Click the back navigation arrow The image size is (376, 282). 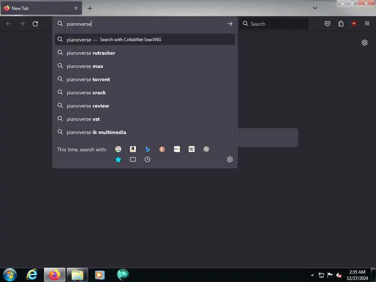(x=9, y=24)
